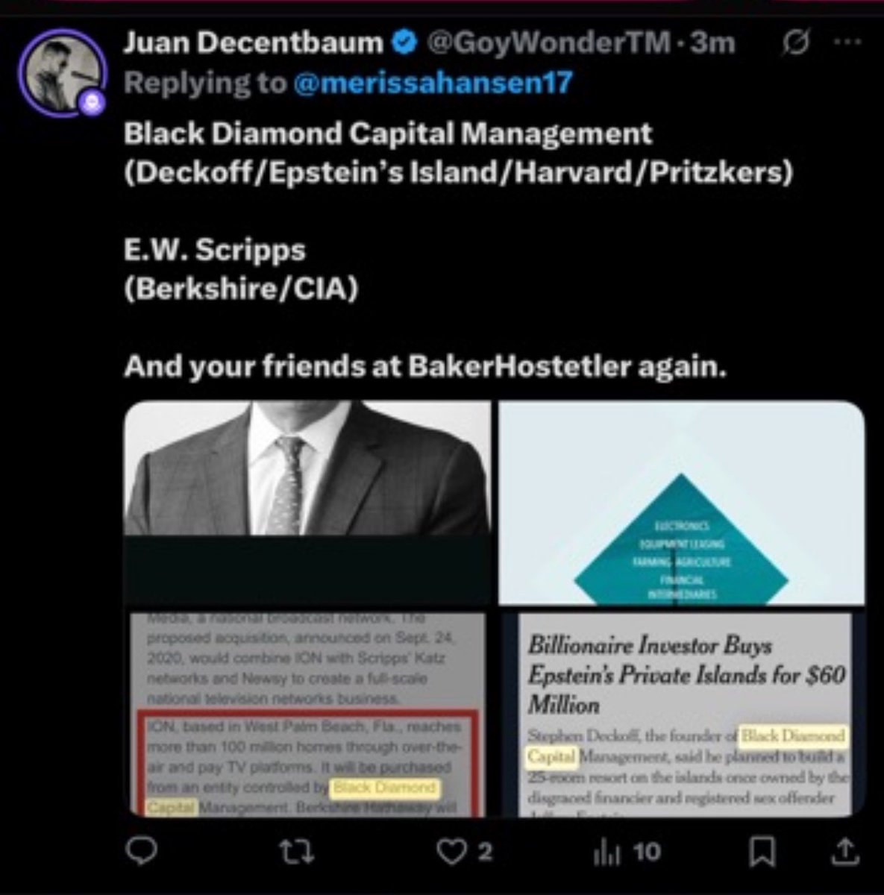Bookmark this tweet

[762, 851]
